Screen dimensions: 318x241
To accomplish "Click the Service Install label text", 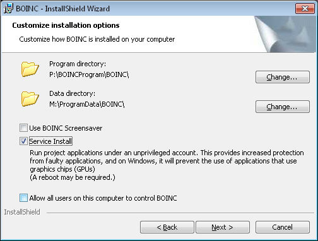I will point(50,141).
